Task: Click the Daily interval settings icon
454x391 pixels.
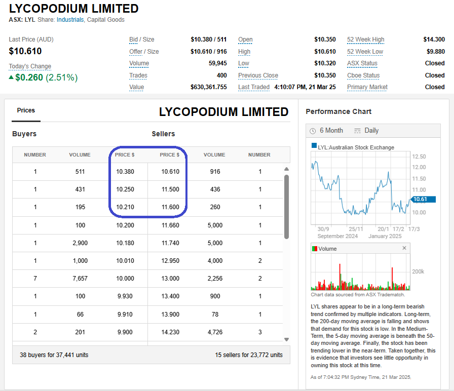Action: [358, 131]
